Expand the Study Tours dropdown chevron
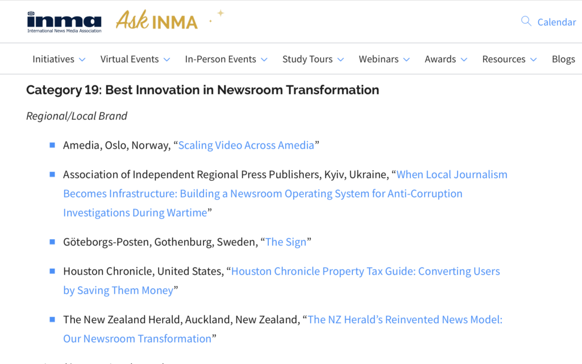The image size is (582, 364). pyautogui.click(x=340, y=60)
